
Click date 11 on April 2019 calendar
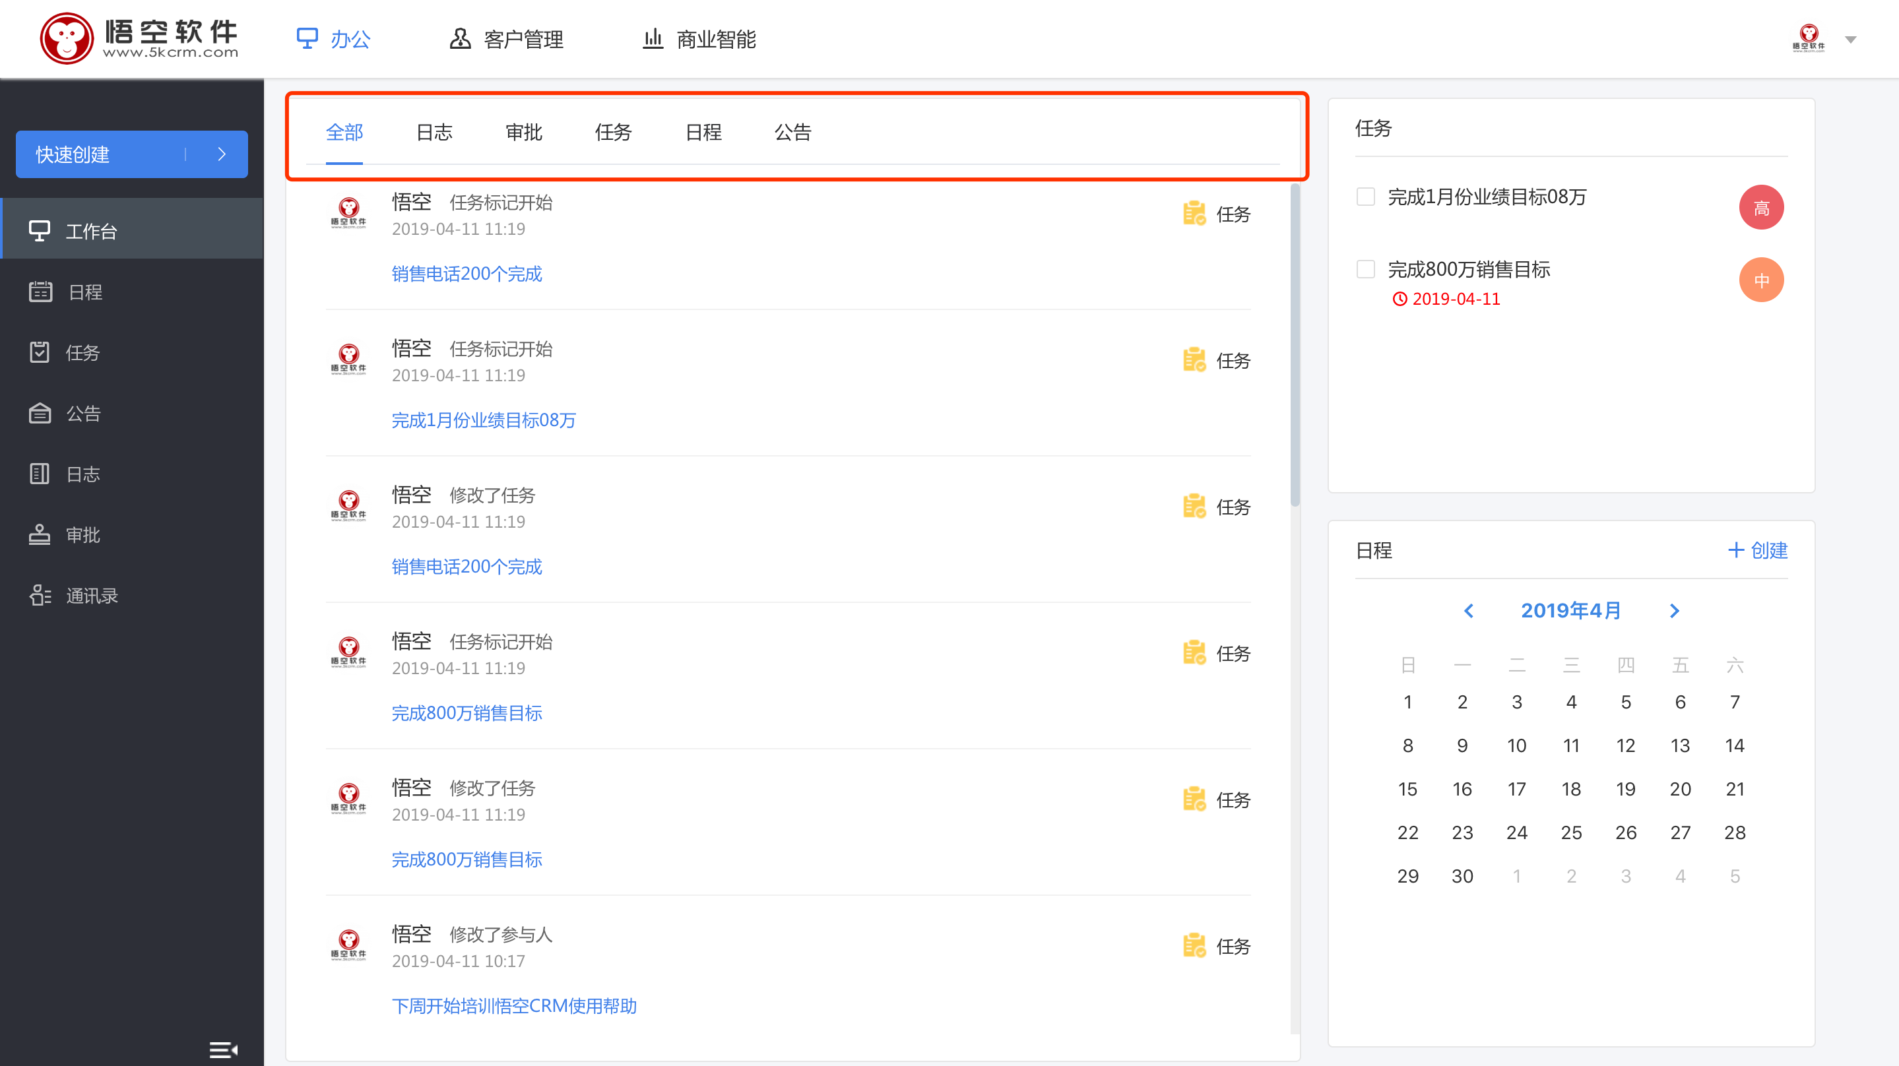coord(1572,745)
